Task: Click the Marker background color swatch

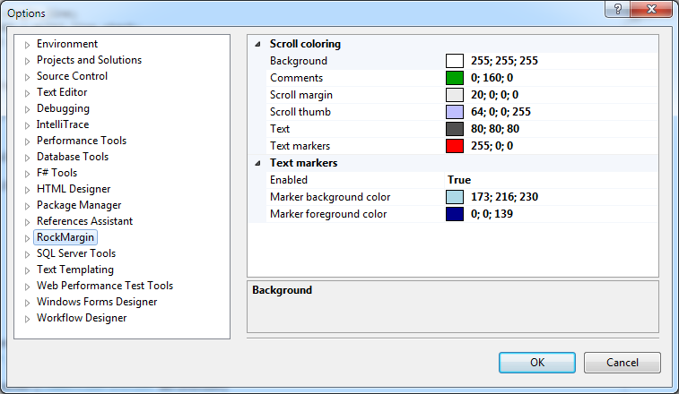Action: pyautogui.click(x=455, y=197)
